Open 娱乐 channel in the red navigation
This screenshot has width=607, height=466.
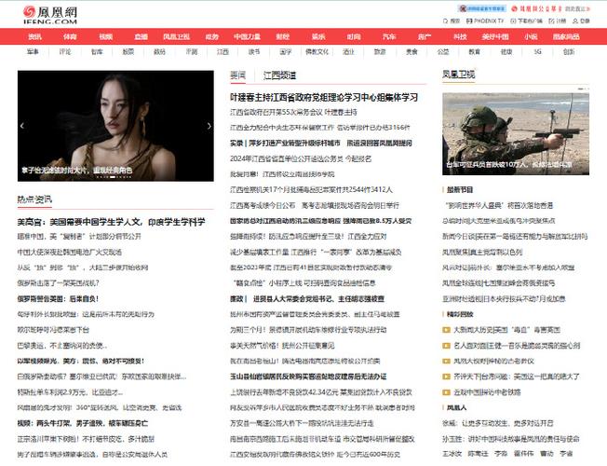point(318,37)
